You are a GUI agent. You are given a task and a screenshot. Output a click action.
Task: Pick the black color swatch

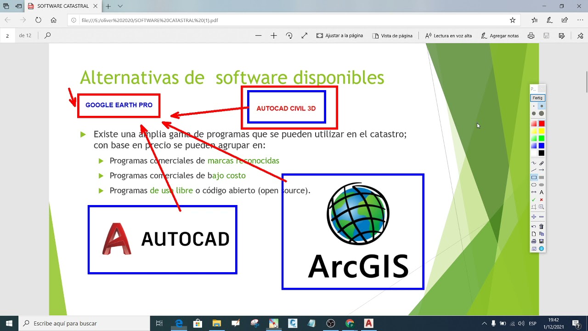(542, 153)
